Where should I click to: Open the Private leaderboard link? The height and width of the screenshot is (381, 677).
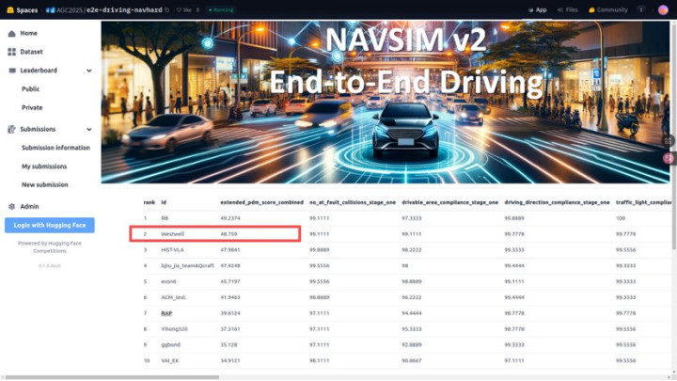coord(32,107)
